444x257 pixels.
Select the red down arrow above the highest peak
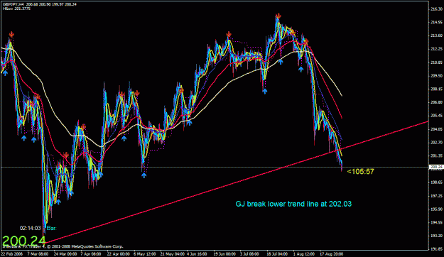click(278, 16)
